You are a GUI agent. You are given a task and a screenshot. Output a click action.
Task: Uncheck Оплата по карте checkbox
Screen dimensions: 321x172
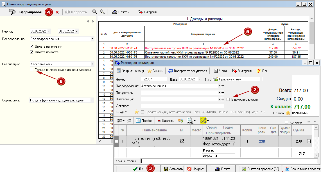pos(31,52)
